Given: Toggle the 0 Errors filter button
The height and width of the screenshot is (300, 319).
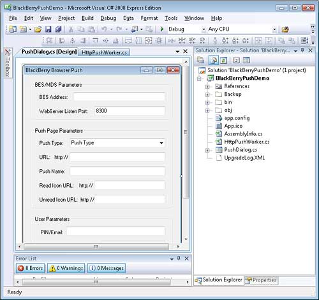Looking at the screenshot, I should pos(31,268).
